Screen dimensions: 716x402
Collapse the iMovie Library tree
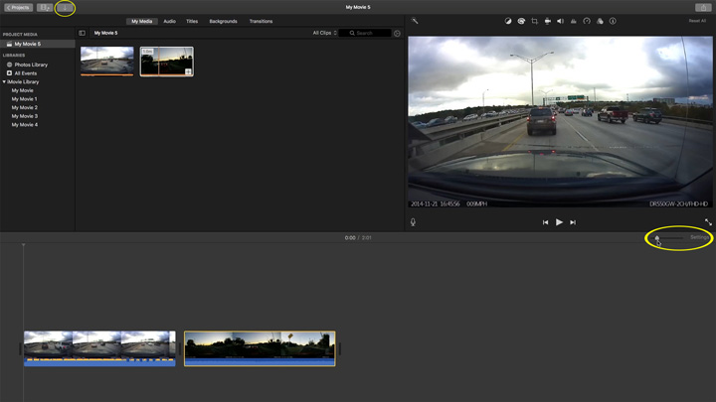4,81
